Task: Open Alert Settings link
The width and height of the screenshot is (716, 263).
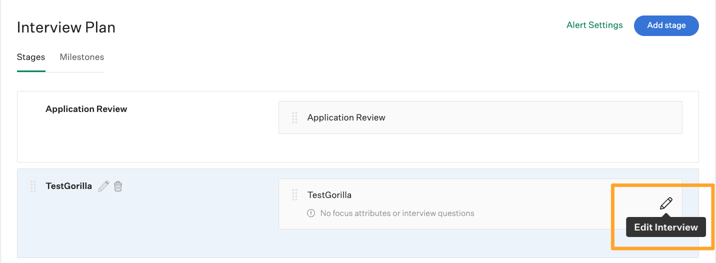Action: click(x=594, y=25)
